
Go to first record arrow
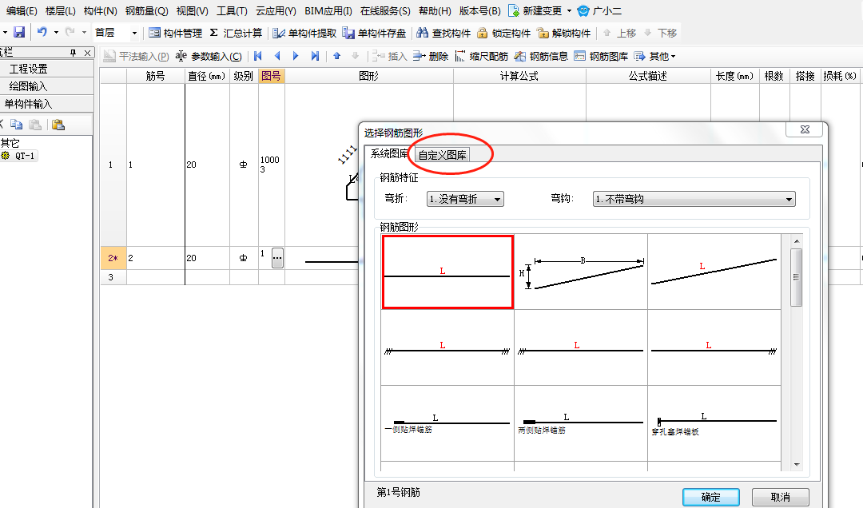point(257,56)
